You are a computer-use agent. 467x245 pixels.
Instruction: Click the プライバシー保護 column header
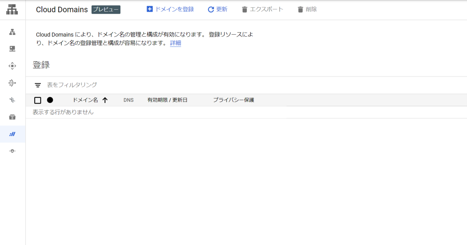point(234,100)
